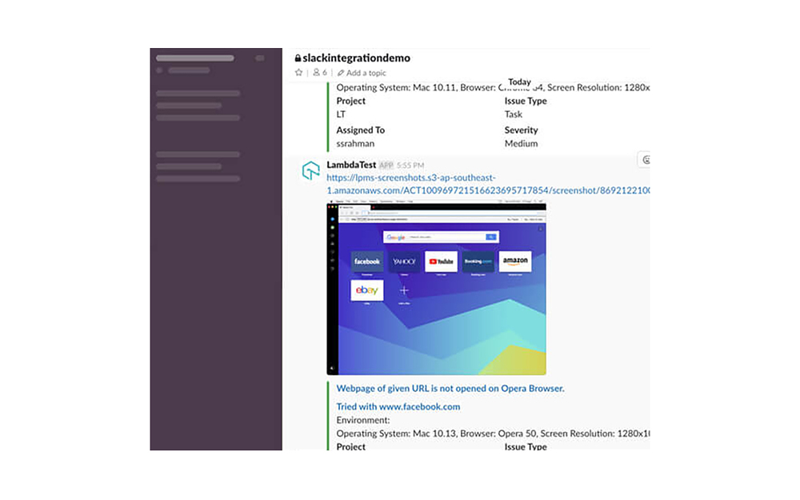The height and width of the screenshot is (500, 800).
Task: Open the Webpage not opened on Opera link
Action: click(x=450, y=388)
